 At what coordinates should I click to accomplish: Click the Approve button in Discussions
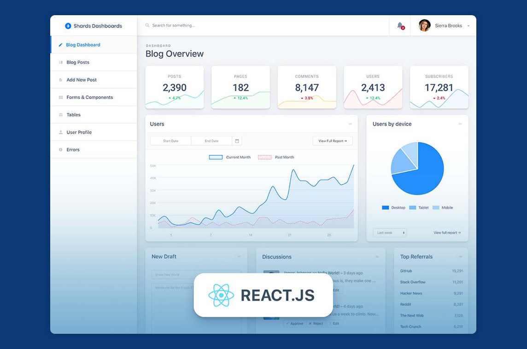(x=295, y=324)
